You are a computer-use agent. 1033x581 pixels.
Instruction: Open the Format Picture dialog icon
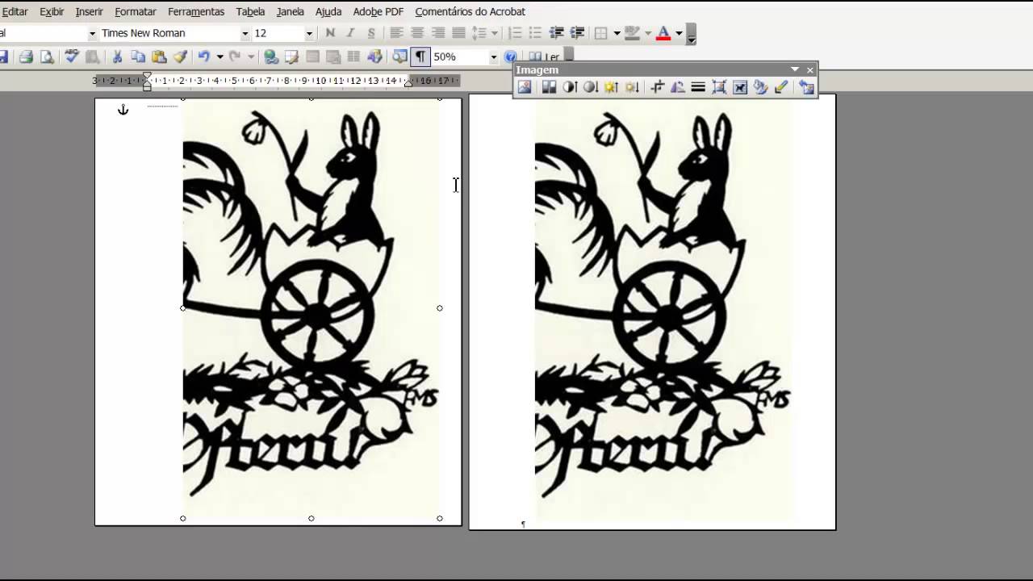tap(760, 87)
